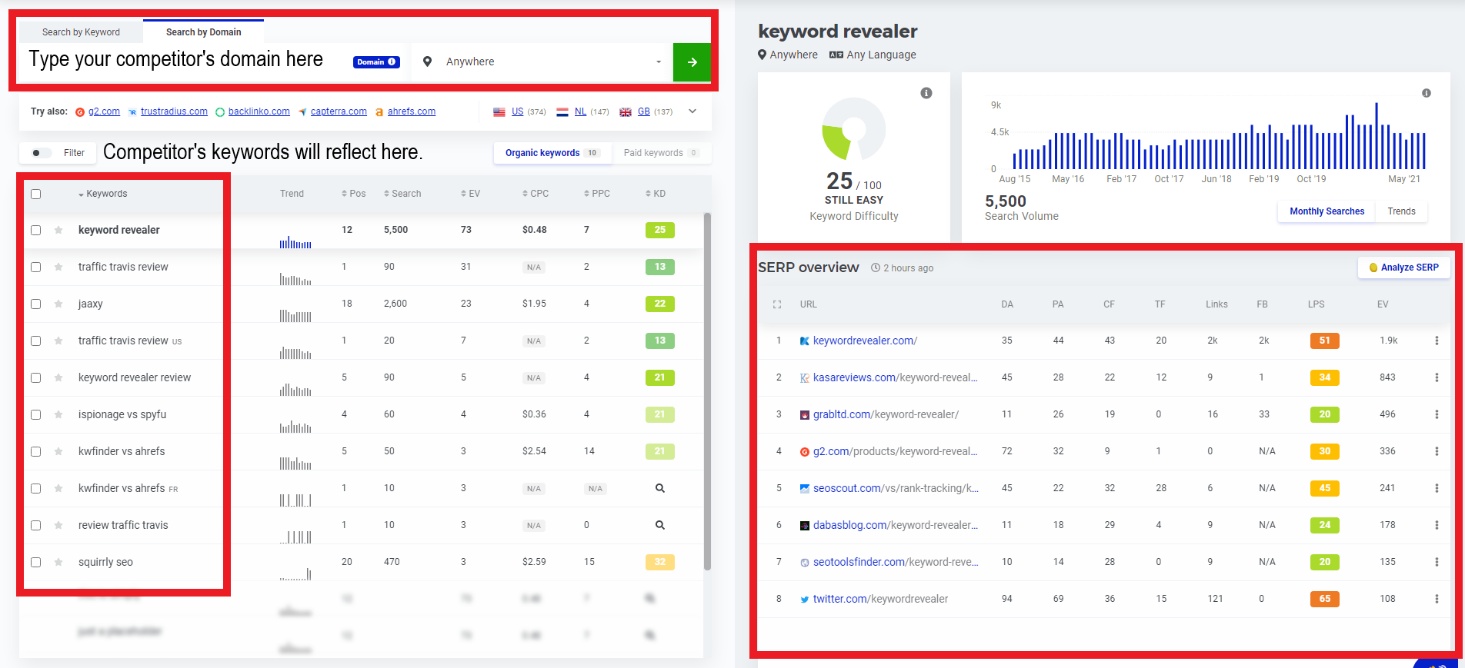This screenshot has height=668, width=1465.
Task: Sort by Pos column
Action: tap(354, 194)
